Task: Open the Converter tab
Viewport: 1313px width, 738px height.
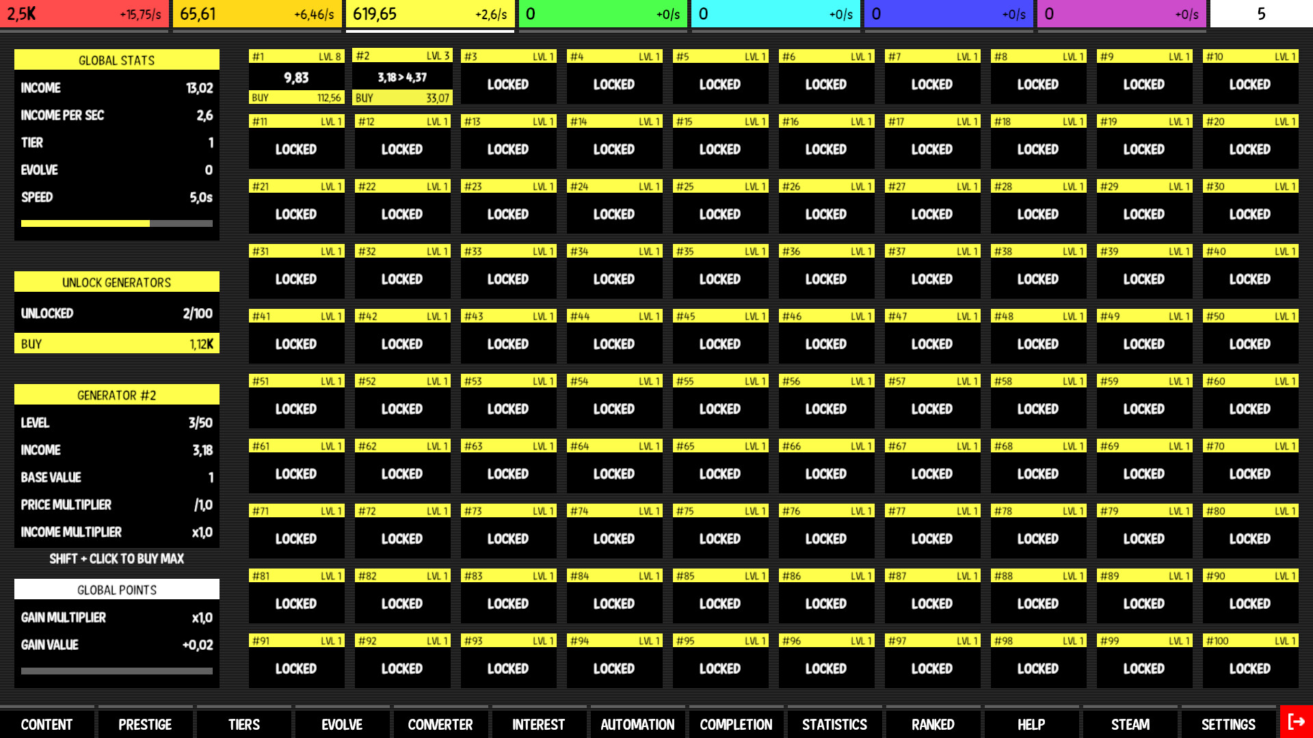Action: point(440,724)
